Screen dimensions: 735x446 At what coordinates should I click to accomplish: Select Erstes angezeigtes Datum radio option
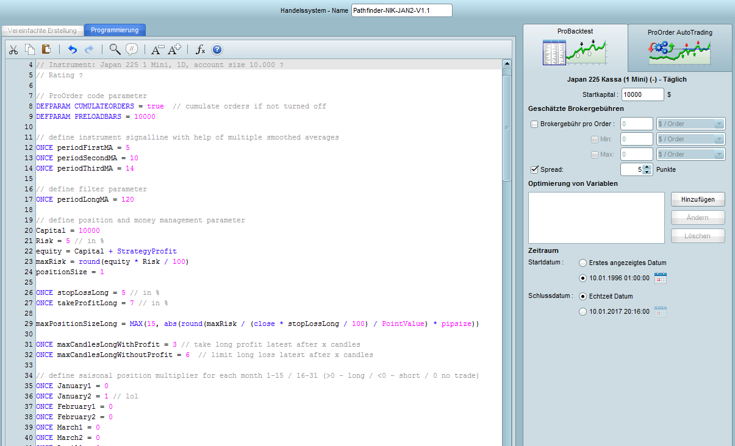pos(583,263)
